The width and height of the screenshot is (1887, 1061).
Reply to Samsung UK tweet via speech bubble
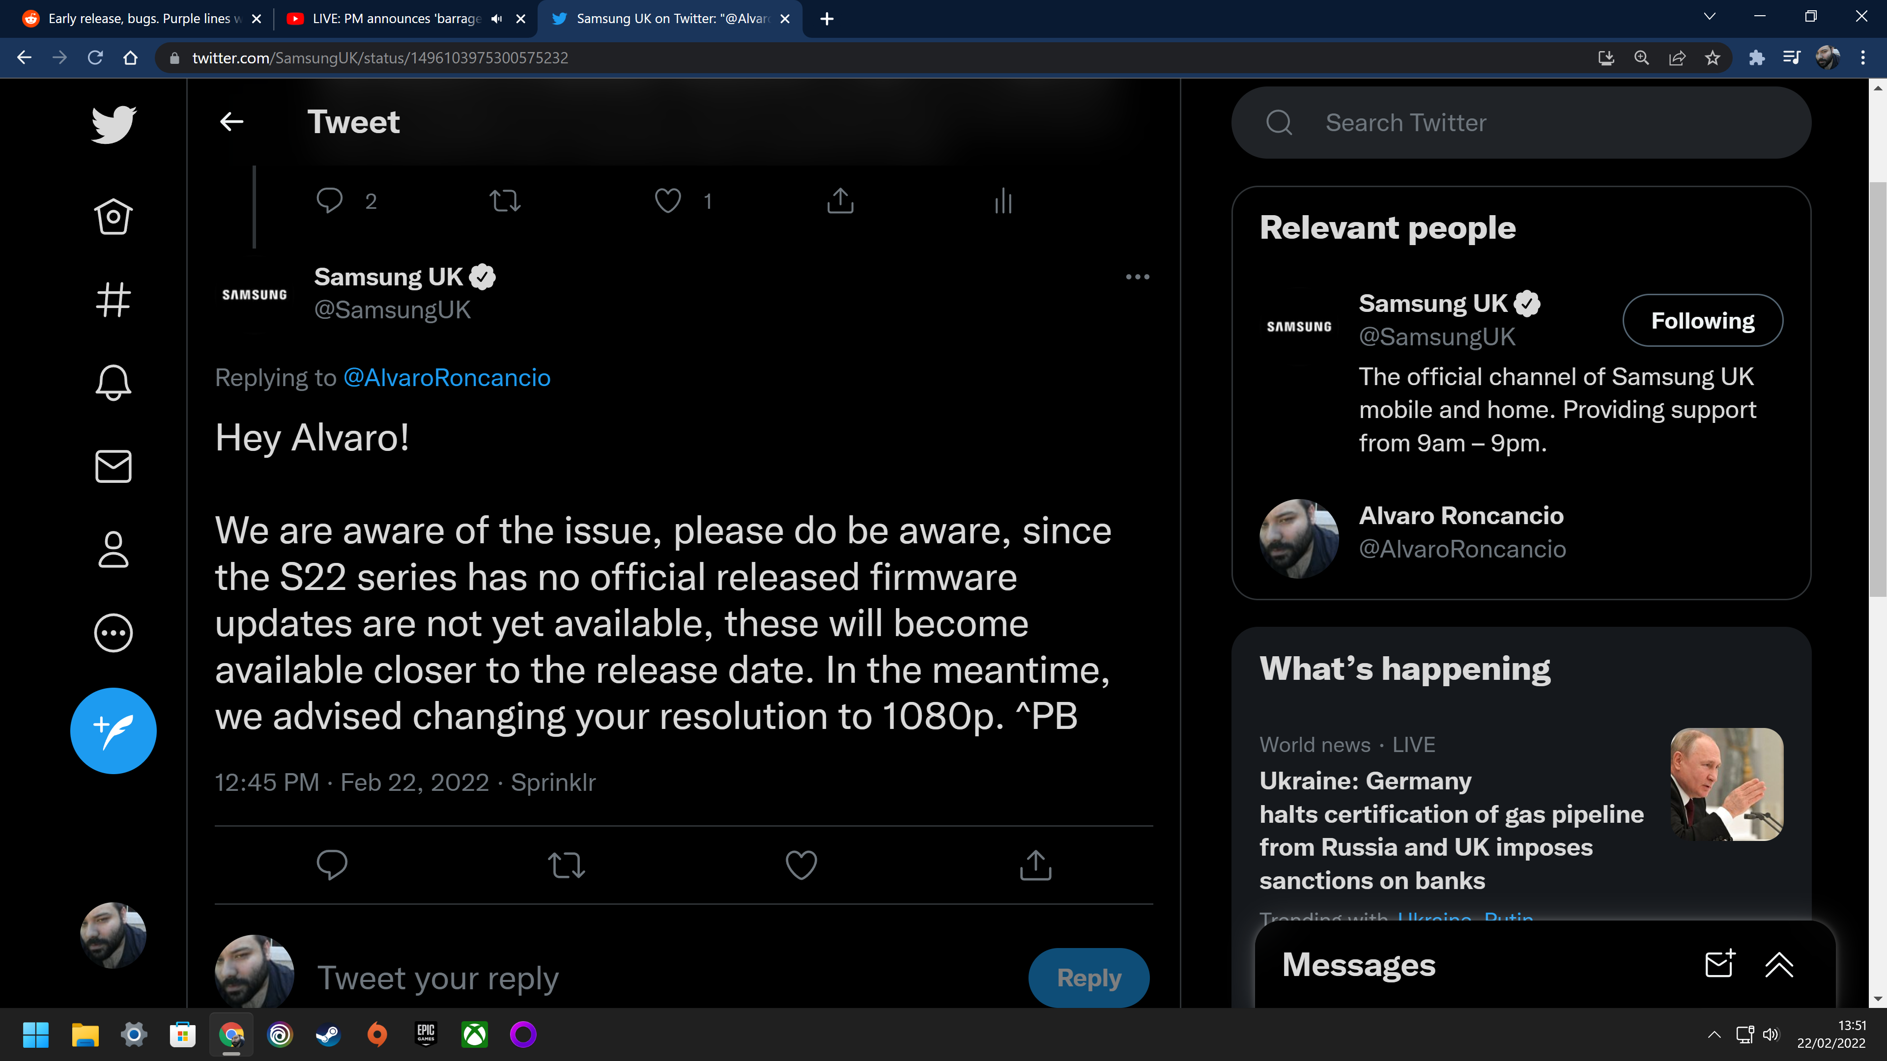coord(332,865)
